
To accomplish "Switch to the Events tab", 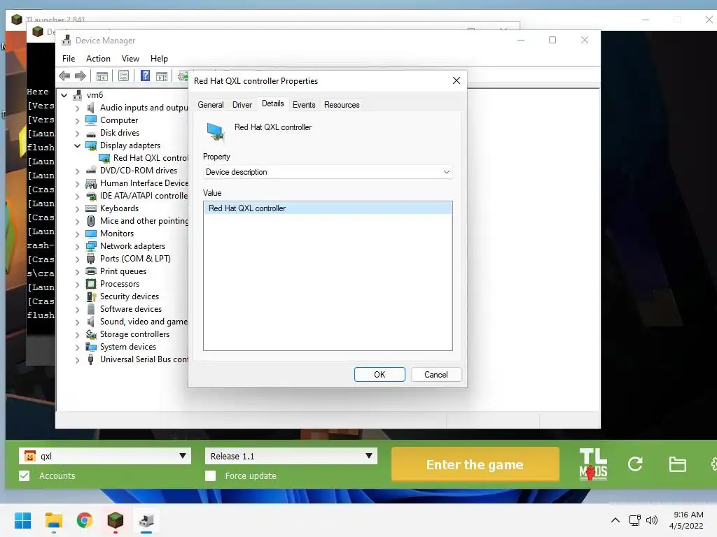I will [304, 105].
